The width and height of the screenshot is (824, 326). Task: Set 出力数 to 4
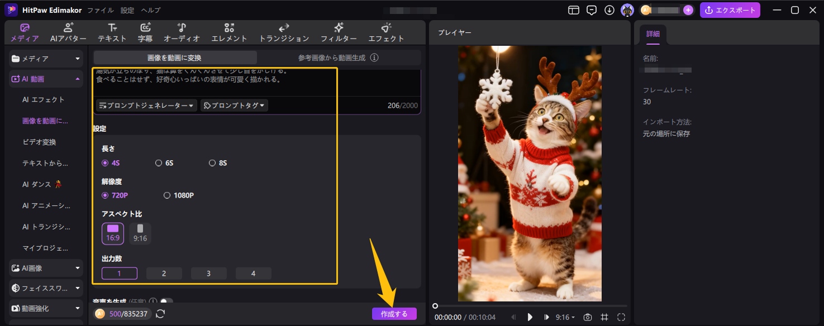point(253,273)
